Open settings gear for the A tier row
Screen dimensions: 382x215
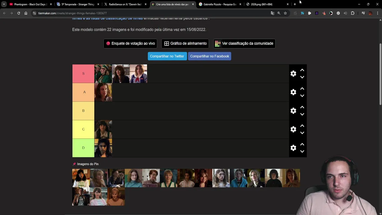click(x=293, y=92)
